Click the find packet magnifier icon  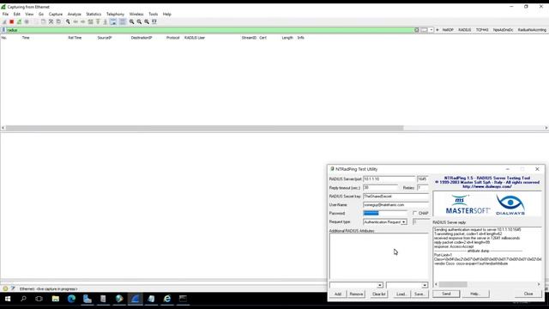[68, 21]
